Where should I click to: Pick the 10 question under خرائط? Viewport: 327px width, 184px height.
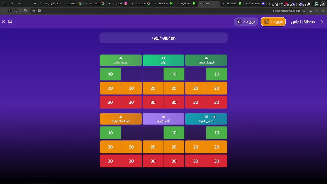coord(174,74)
